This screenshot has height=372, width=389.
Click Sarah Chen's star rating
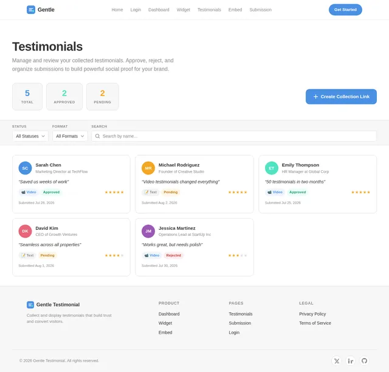pyautogui.click(x=114, y=192)
